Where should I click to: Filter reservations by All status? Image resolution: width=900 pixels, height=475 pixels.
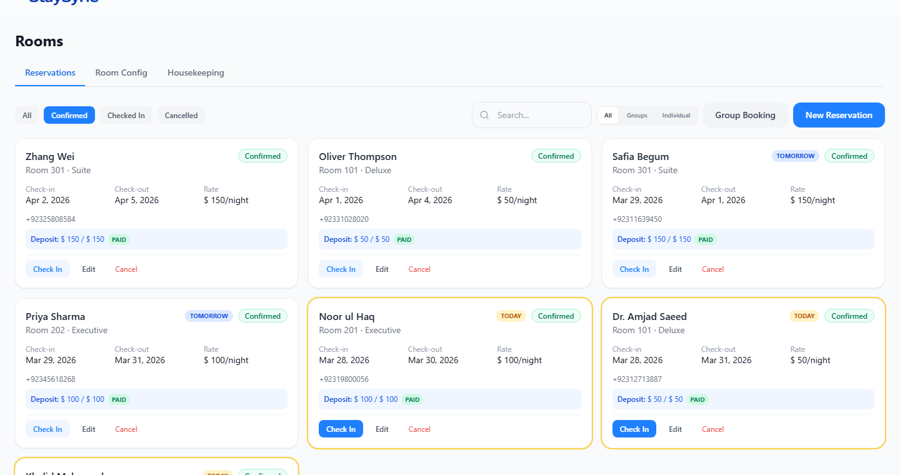click(27, 116)
